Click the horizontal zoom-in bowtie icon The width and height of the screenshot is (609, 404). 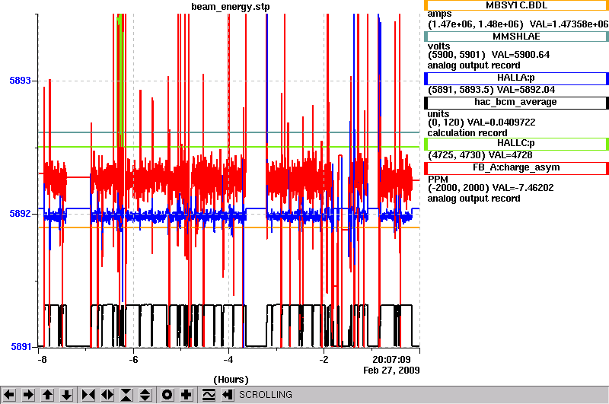tap(88, 395)
